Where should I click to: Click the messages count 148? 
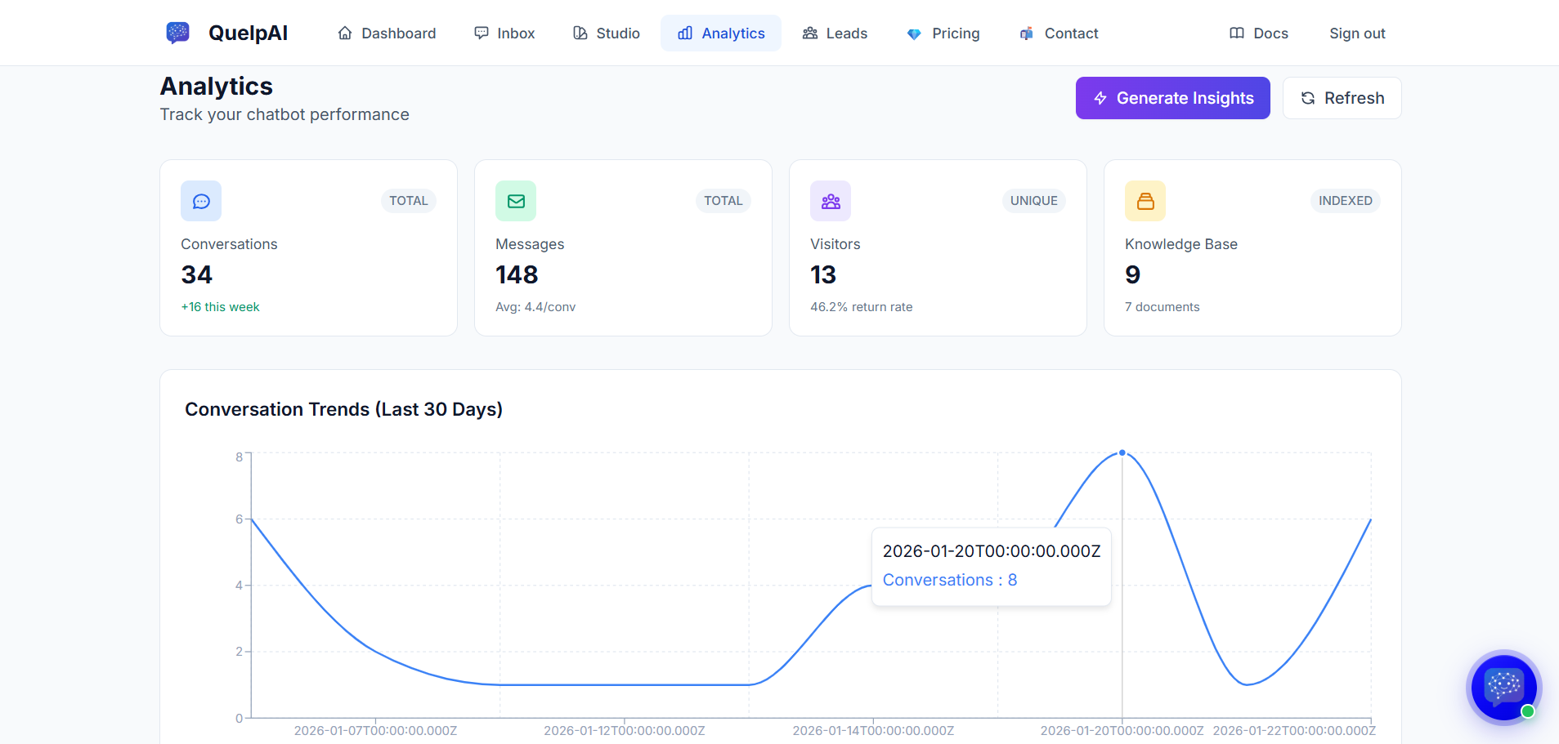tap(517, 275)
